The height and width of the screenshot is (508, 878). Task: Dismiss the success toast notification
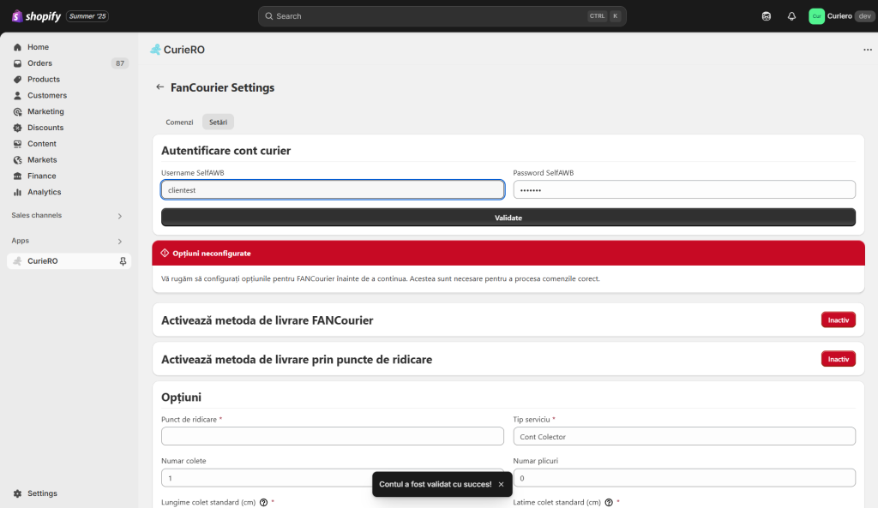501,485
